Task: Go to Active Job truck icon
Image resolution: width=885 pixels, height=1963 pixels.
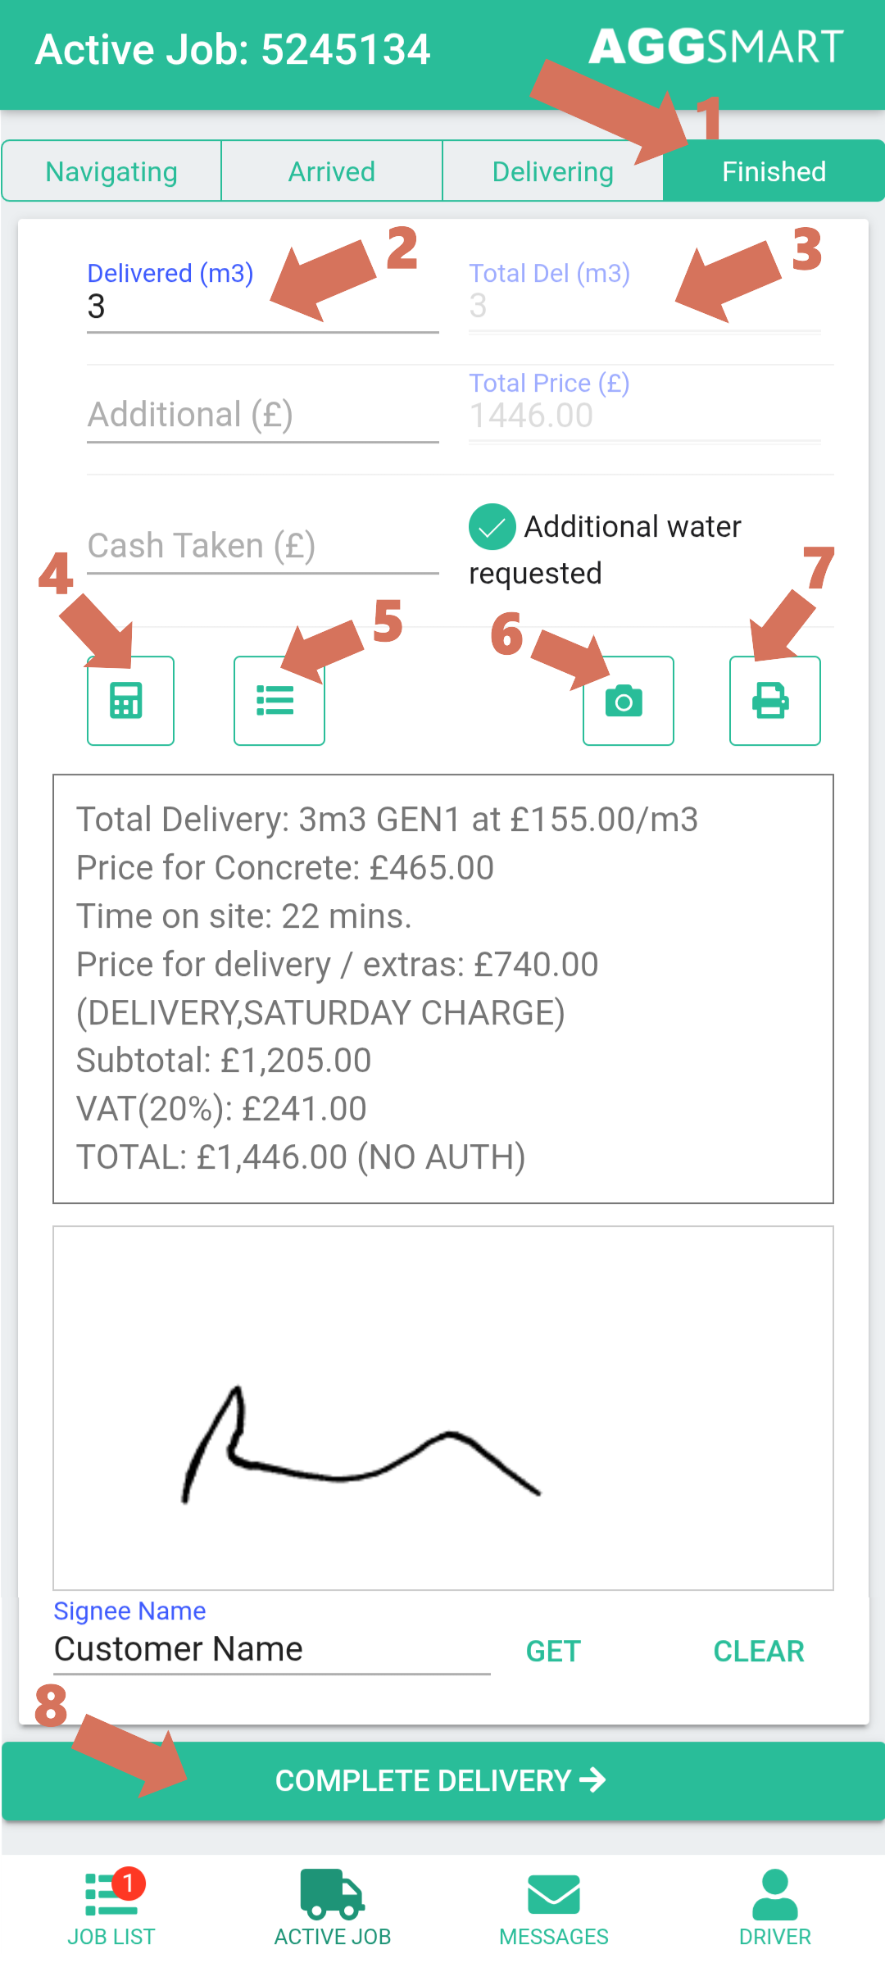Action: pos(332,1907)
